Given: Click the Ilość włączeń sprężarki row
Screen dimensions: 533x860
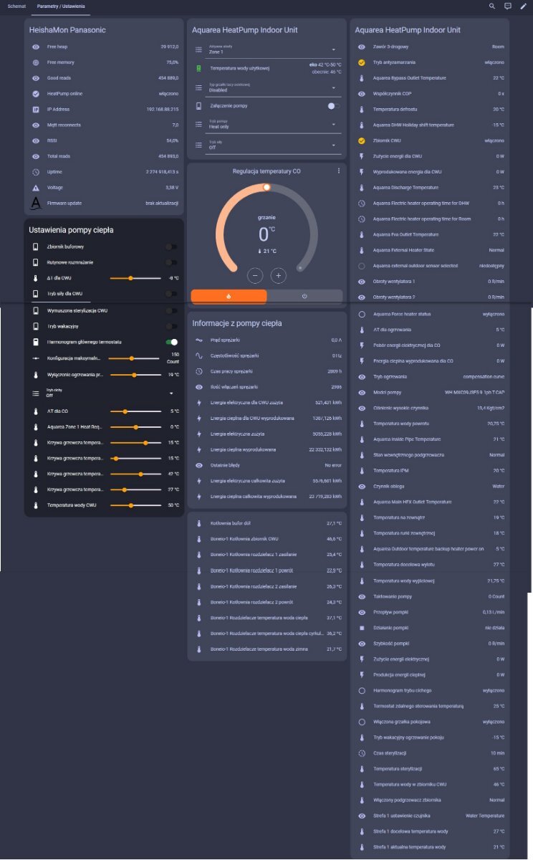Looking at the screenshot, I should (266, 387).
